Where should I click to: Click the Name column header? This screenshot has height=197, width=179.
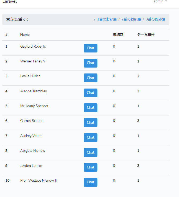(x=25, y=35)
